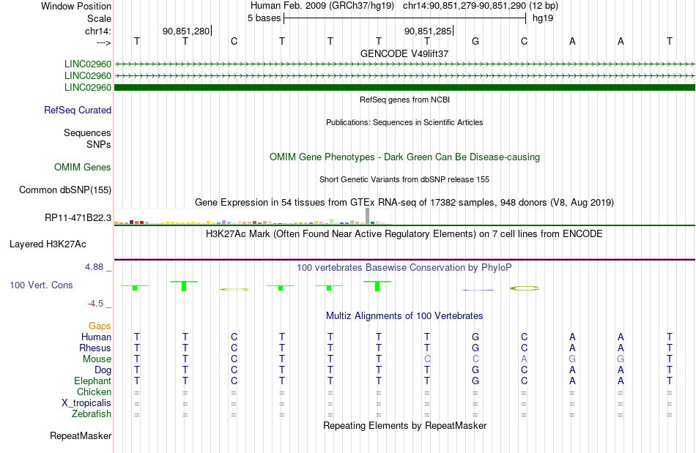696x453 pixels.
Task: Click the H3K27Ac Mark ENCODE track title
Action: click(x=404, y=233)
